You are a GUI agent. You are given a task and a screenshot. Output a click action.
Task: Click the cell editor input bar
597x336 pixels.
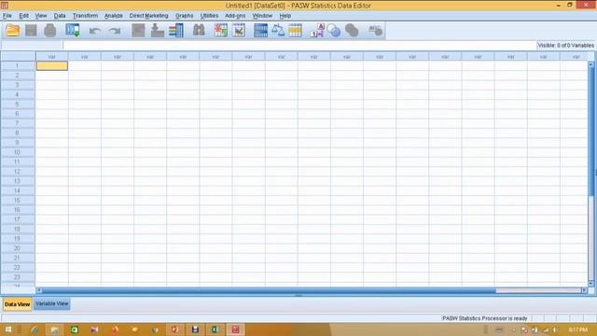[x=299, y=46]
